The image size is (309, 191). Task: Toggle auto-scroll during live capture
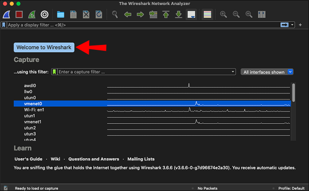pyautogui.click(x=191, y=15)
